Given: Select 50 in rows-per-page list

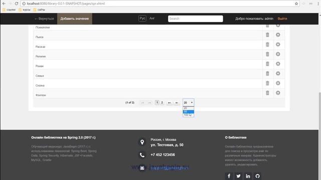Looking at the screenshot, I should pos(189,111).
